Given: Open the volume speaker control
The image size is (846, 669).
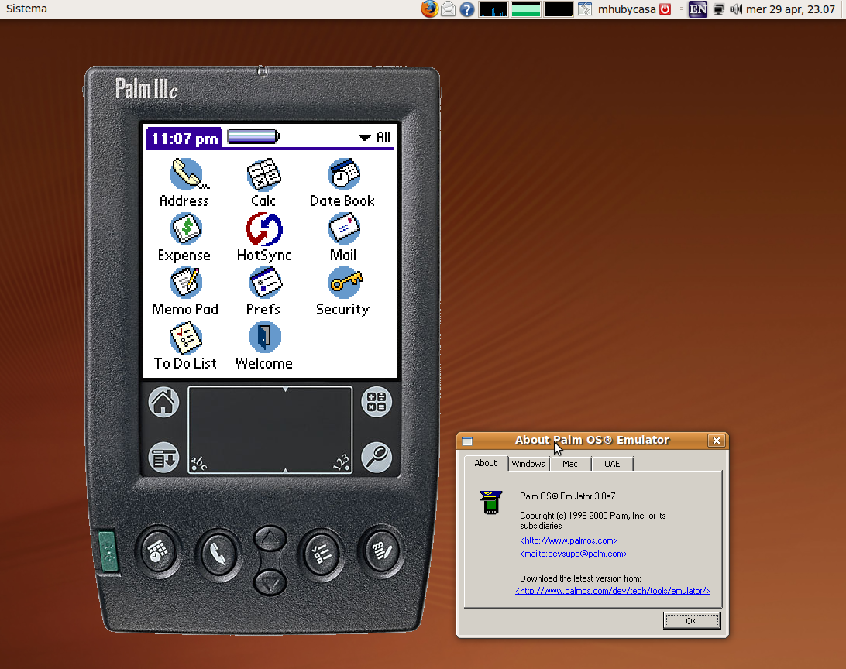Looking at the screenshot, I should pyautogui.click(x=735, y=9).
